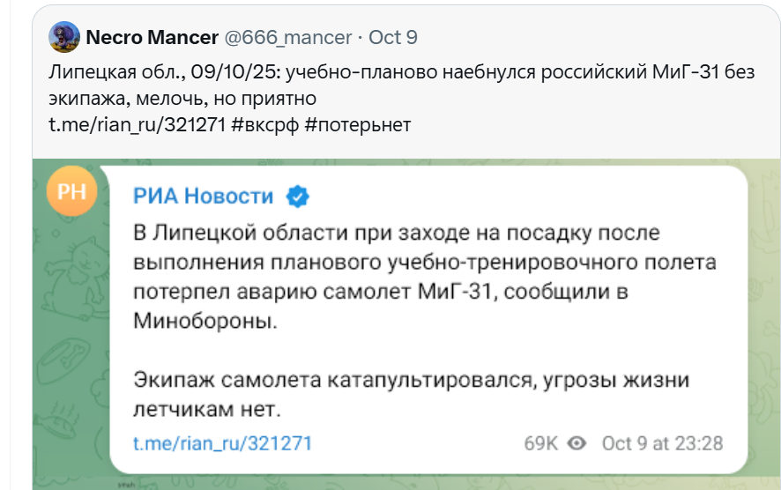The height and width of the screenshot is (490, 781).
Task: Open the РИА Новости channel name
Action: pyautogui.click(x=203, y=196)
